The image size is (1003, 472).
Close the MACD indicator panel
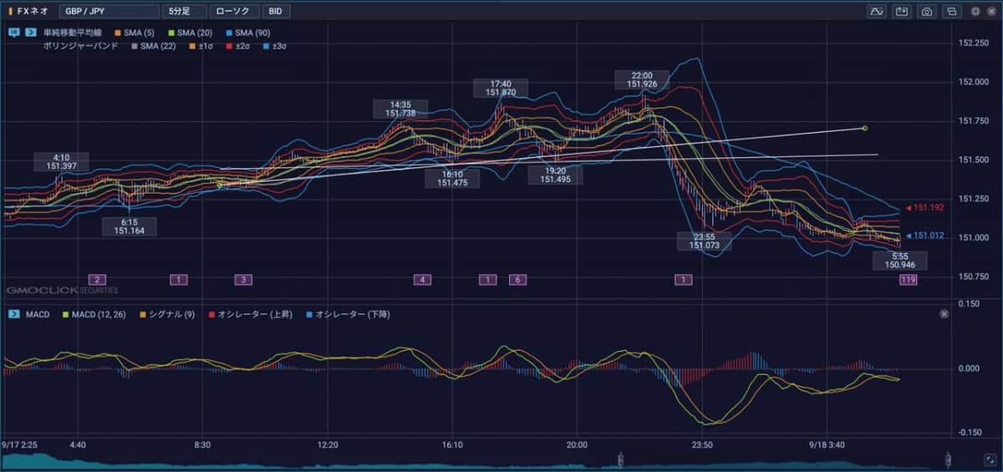[944, 314]
